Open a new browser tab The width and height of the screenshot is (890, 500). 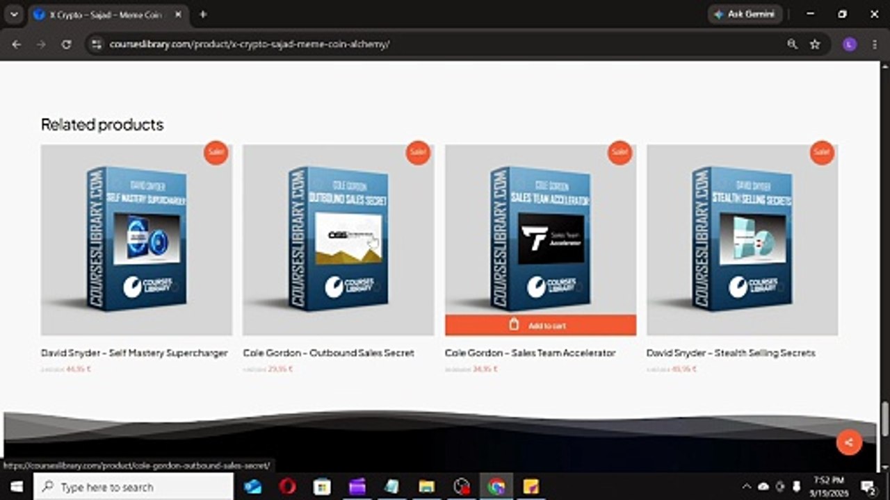(x=203, y=14)
